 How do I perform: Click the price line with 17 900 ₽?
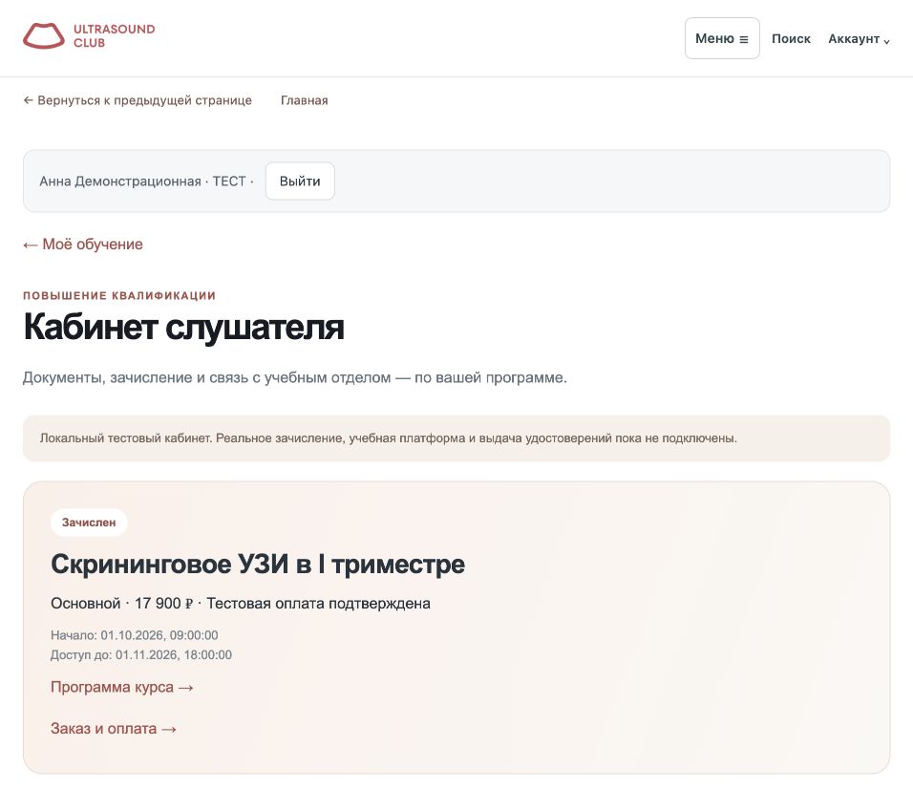click(x=241, y=603)
